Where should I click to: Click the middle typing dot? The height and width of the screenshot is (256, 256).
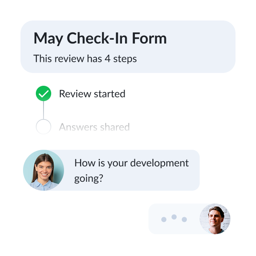click(x=174, y=217)
